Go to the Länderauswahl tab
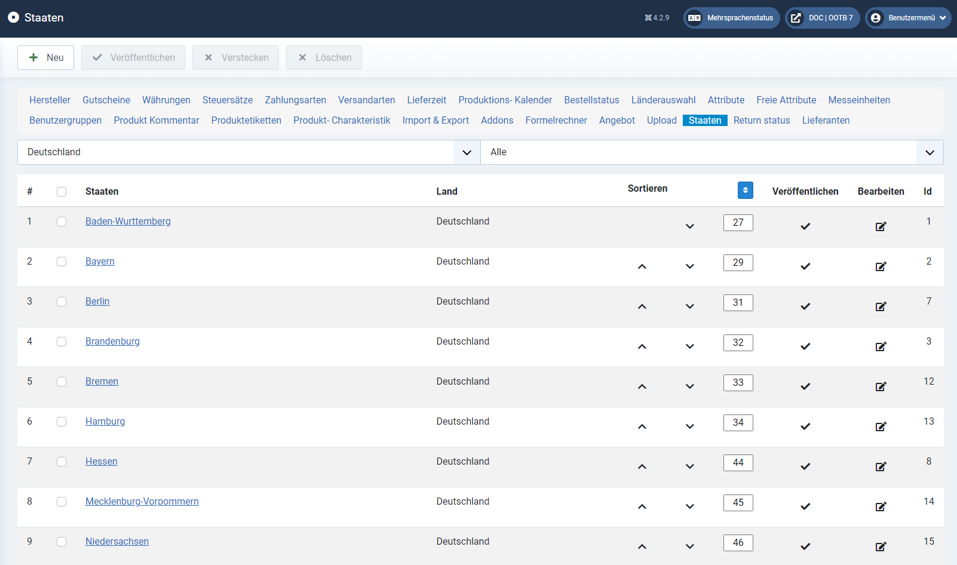Viewport: 957px width, 565px height. tap(664, 100)
